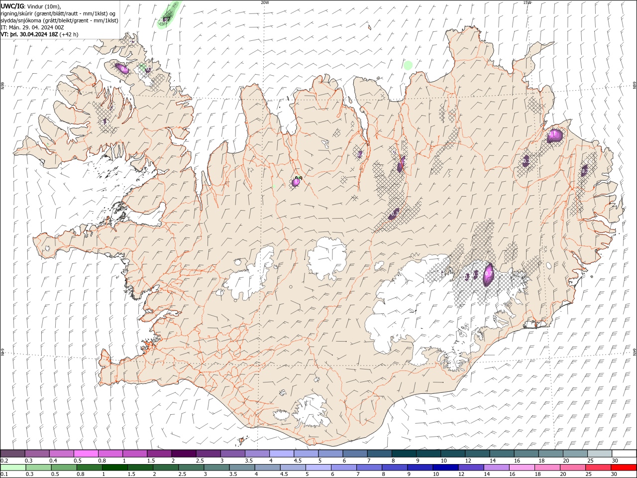637x478 pixels.
Task: Pick the lilac 14 swatch in lower scale
Action: coord(496,468)
